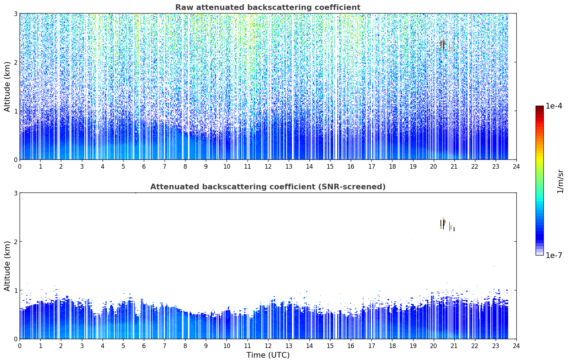The image size is (568, 363).
Task: Click the 6 hour tick under top plot
Action: (144, 166)
